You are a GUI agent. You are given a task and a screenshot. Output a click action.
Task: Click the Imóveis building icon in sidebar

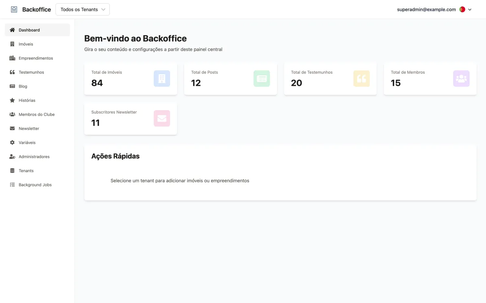[12, 44]
